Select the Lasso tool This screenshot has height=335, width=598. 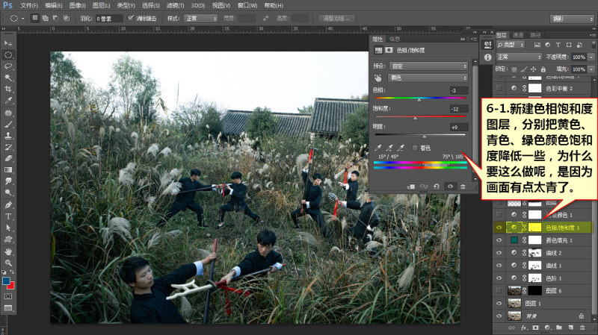[x=8, y=66]
